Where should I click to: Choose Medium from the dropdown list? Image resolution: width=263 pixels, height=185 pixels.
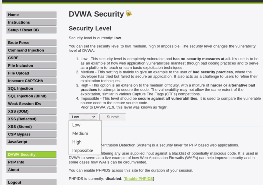[x=85, y=134]
